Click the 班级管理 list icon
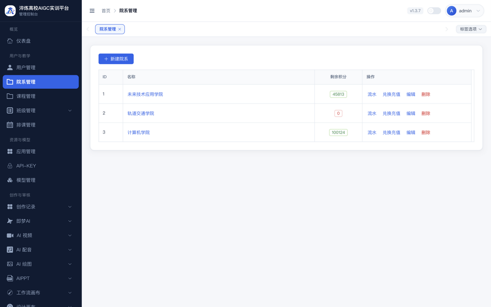Screen dimensions: 491x307 10,111
